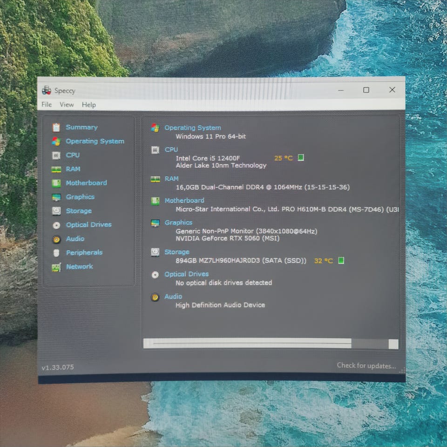Image resolution: width=447 pixels, height=447 pixels.
Task: Click the Micro-Star International motherboard line
Action: tap(287, 209)
